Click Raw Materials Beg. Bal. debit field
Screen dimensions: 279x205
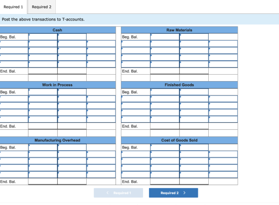coord(165,37)
